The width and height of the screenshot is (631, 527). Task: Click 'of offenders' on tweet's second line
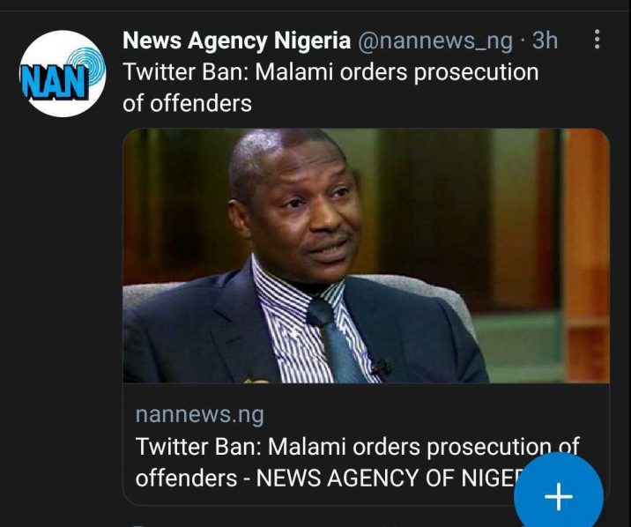[187, 103]
